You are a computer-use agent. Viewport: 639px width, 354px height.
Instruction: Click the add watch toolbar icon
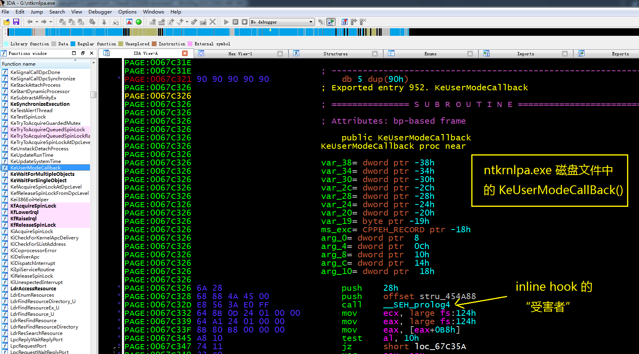[x=354, y=22]
